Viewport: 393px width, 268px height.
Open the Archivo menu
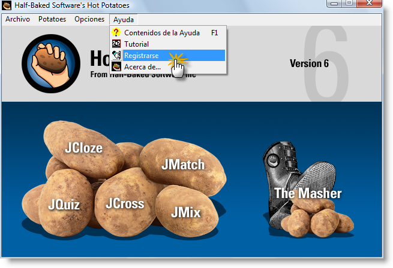(x=17, y=19)
